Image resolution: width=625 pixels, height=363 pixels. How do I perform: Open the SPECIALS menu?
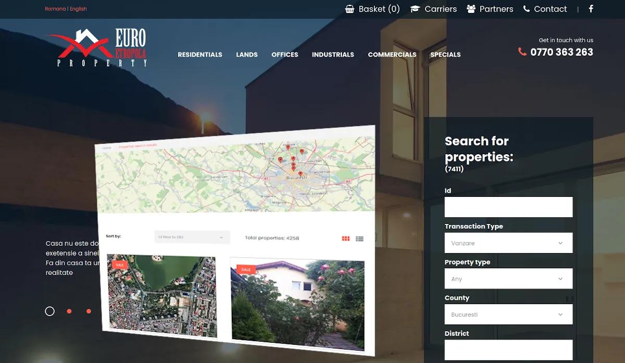pyautogui.click(x=445, y=55)
